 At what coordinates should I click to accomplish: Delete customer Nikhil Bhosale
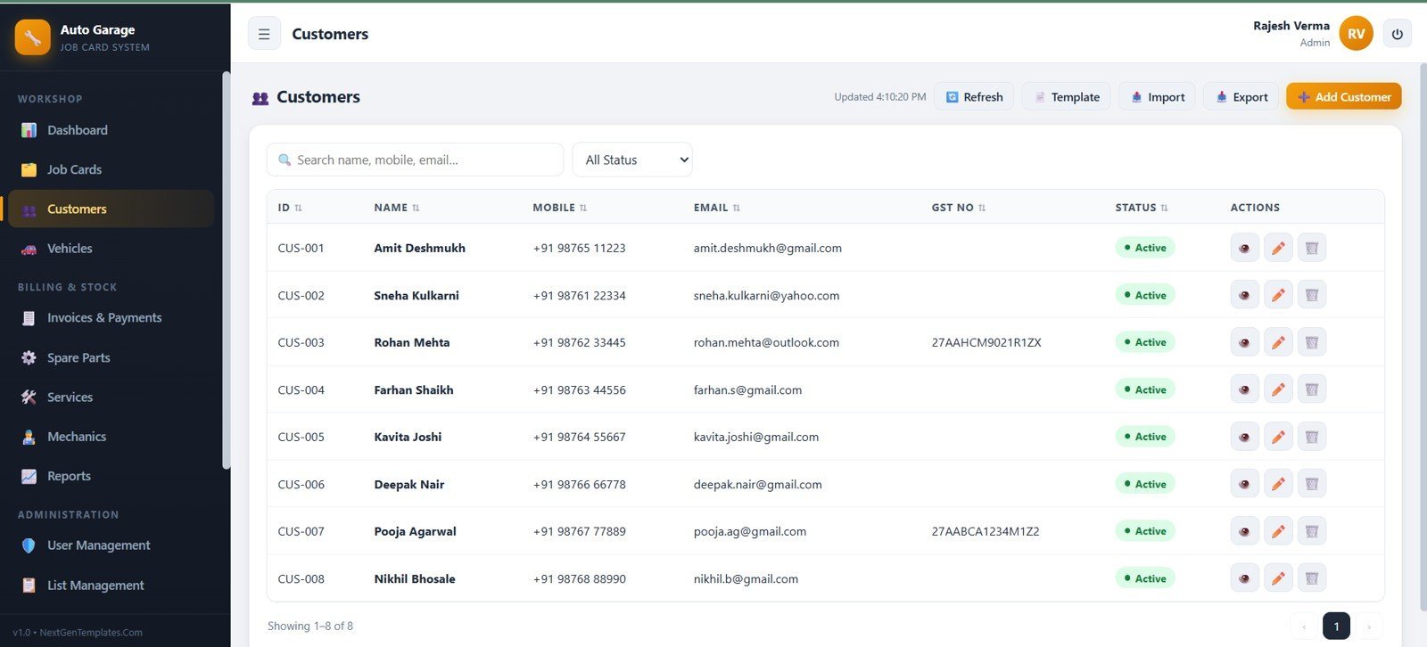click(x=1312, y=578)
